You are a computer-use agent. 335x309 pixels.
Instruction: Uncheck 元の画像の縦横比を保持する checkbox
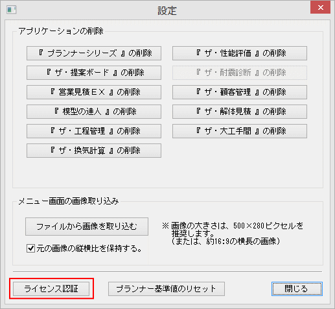30,248
